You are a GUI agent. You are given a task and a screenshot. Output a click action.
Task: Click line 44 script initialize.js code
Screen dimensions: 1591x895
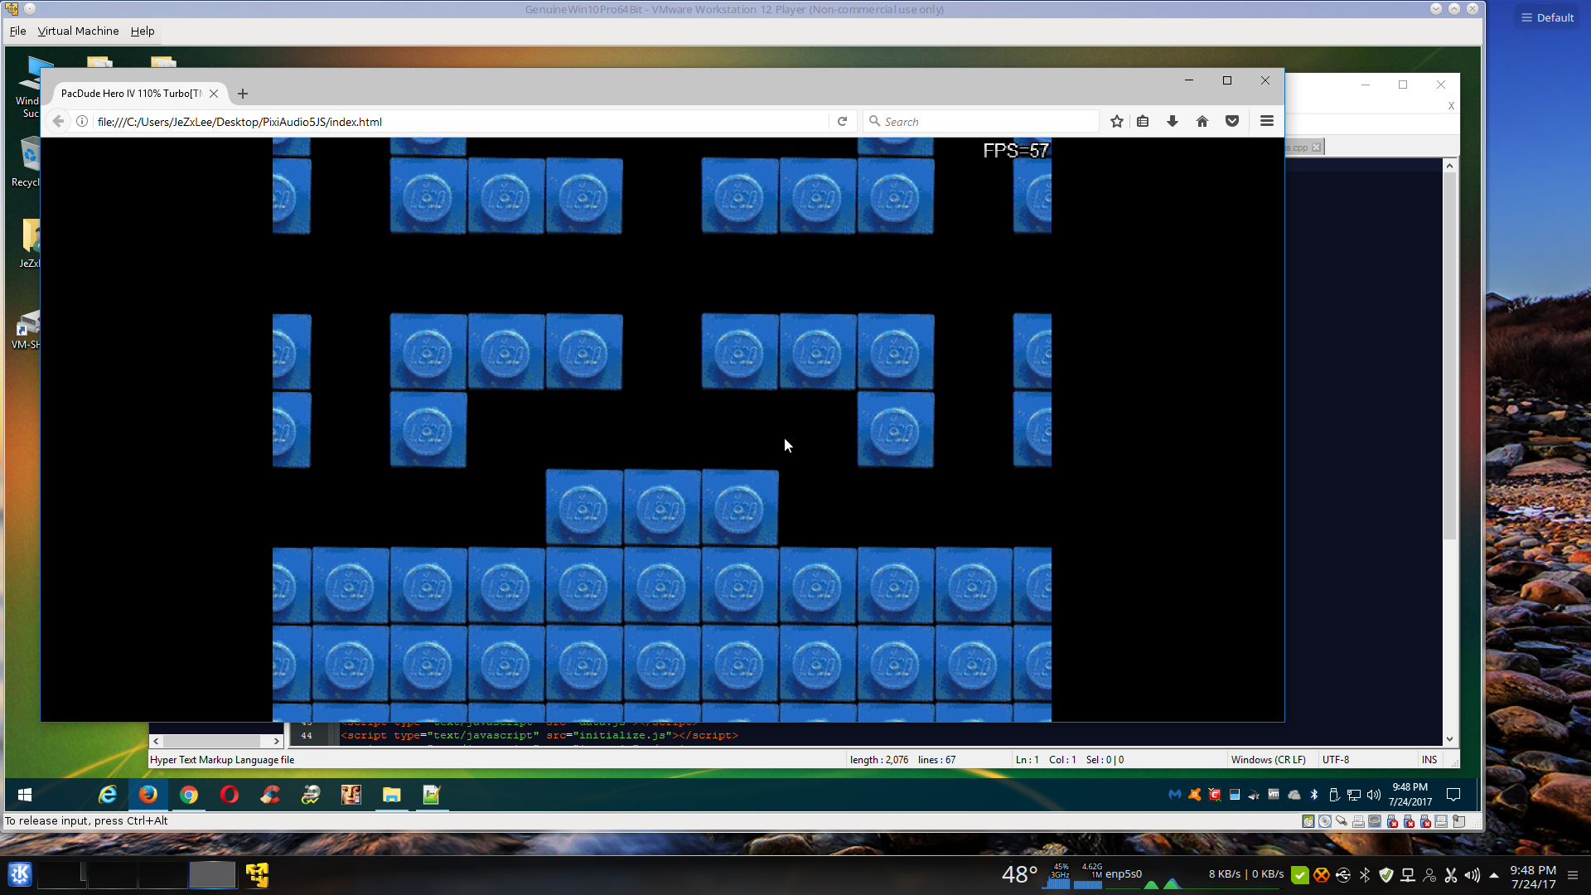(x=539, y=735)
